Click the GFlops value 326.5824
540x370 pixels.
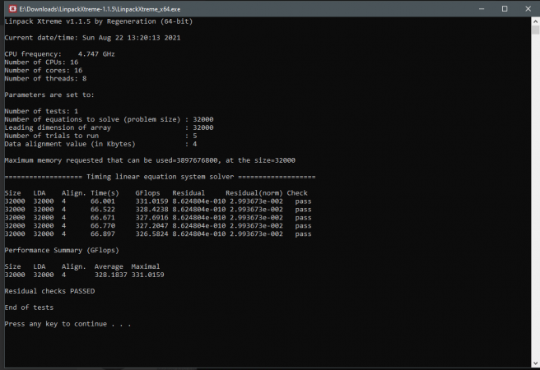(x=151, y=234)
